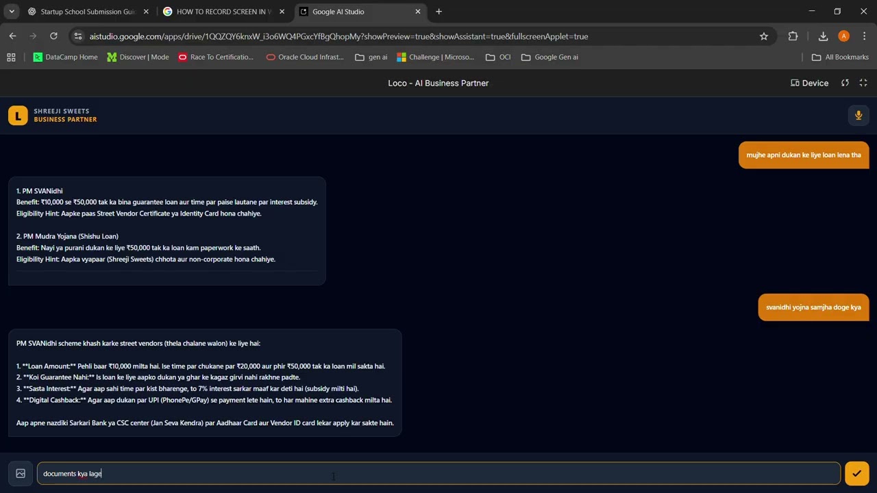This screenshot has height=493, width=877.
Task: Open Chrome three-dot menu
Action: point(865,36)
